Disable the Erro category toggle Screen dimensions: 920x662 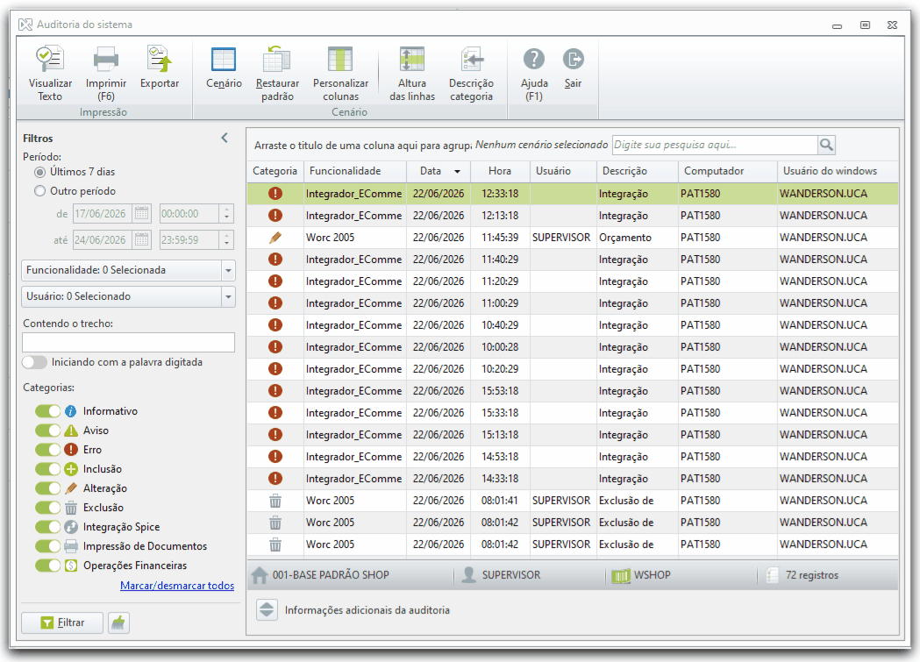point(47,450)
